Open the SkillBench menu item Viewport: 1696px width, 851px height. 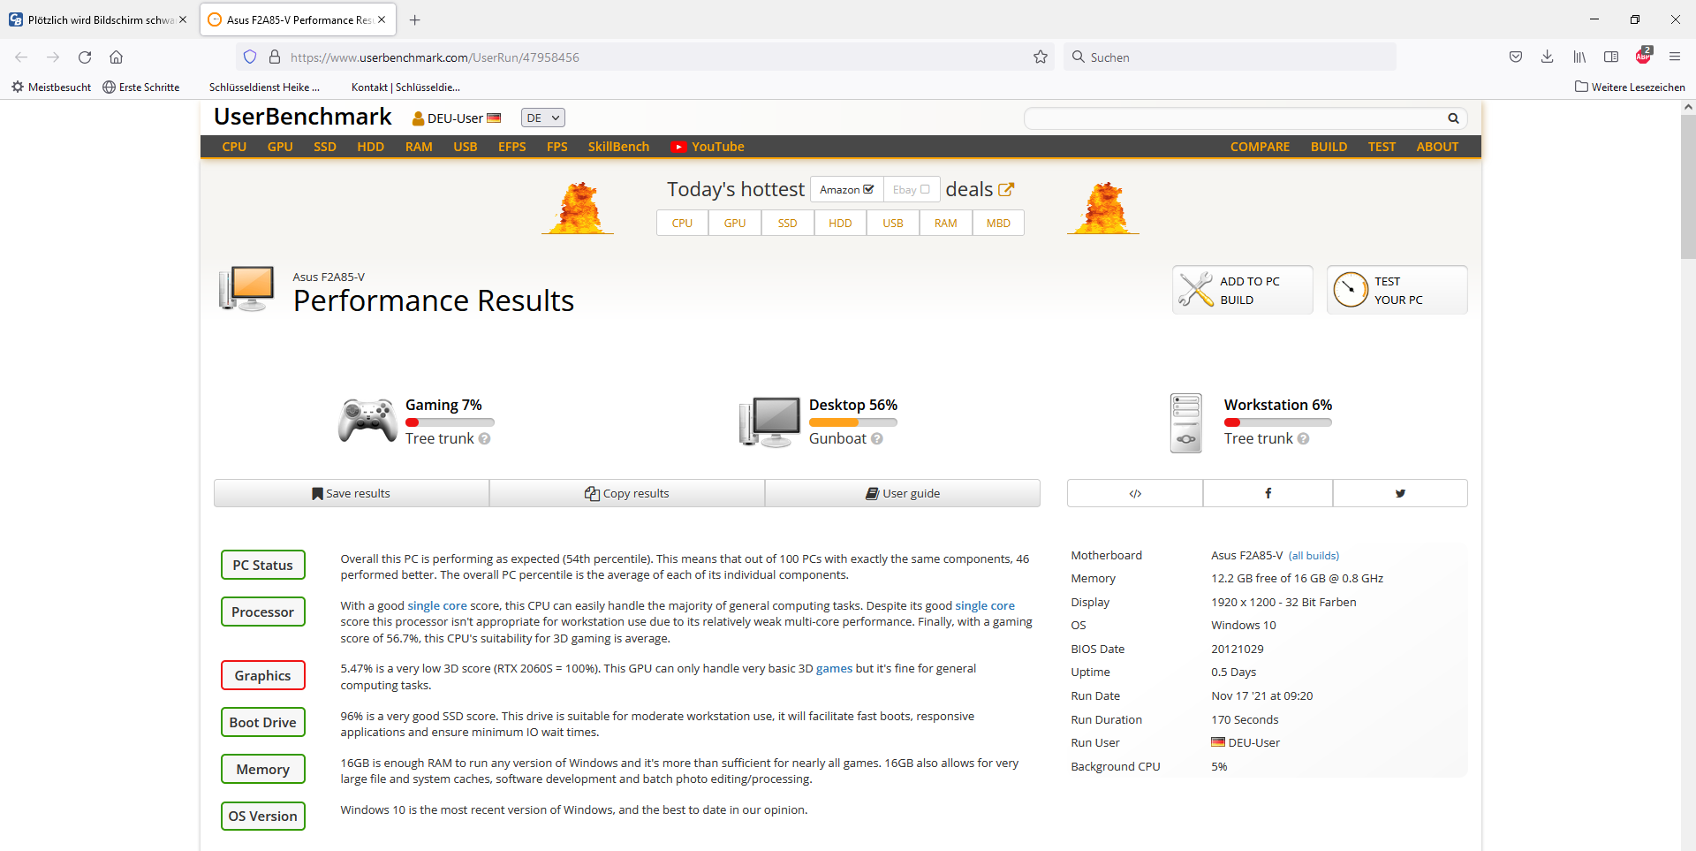click(x=618, y=147)
